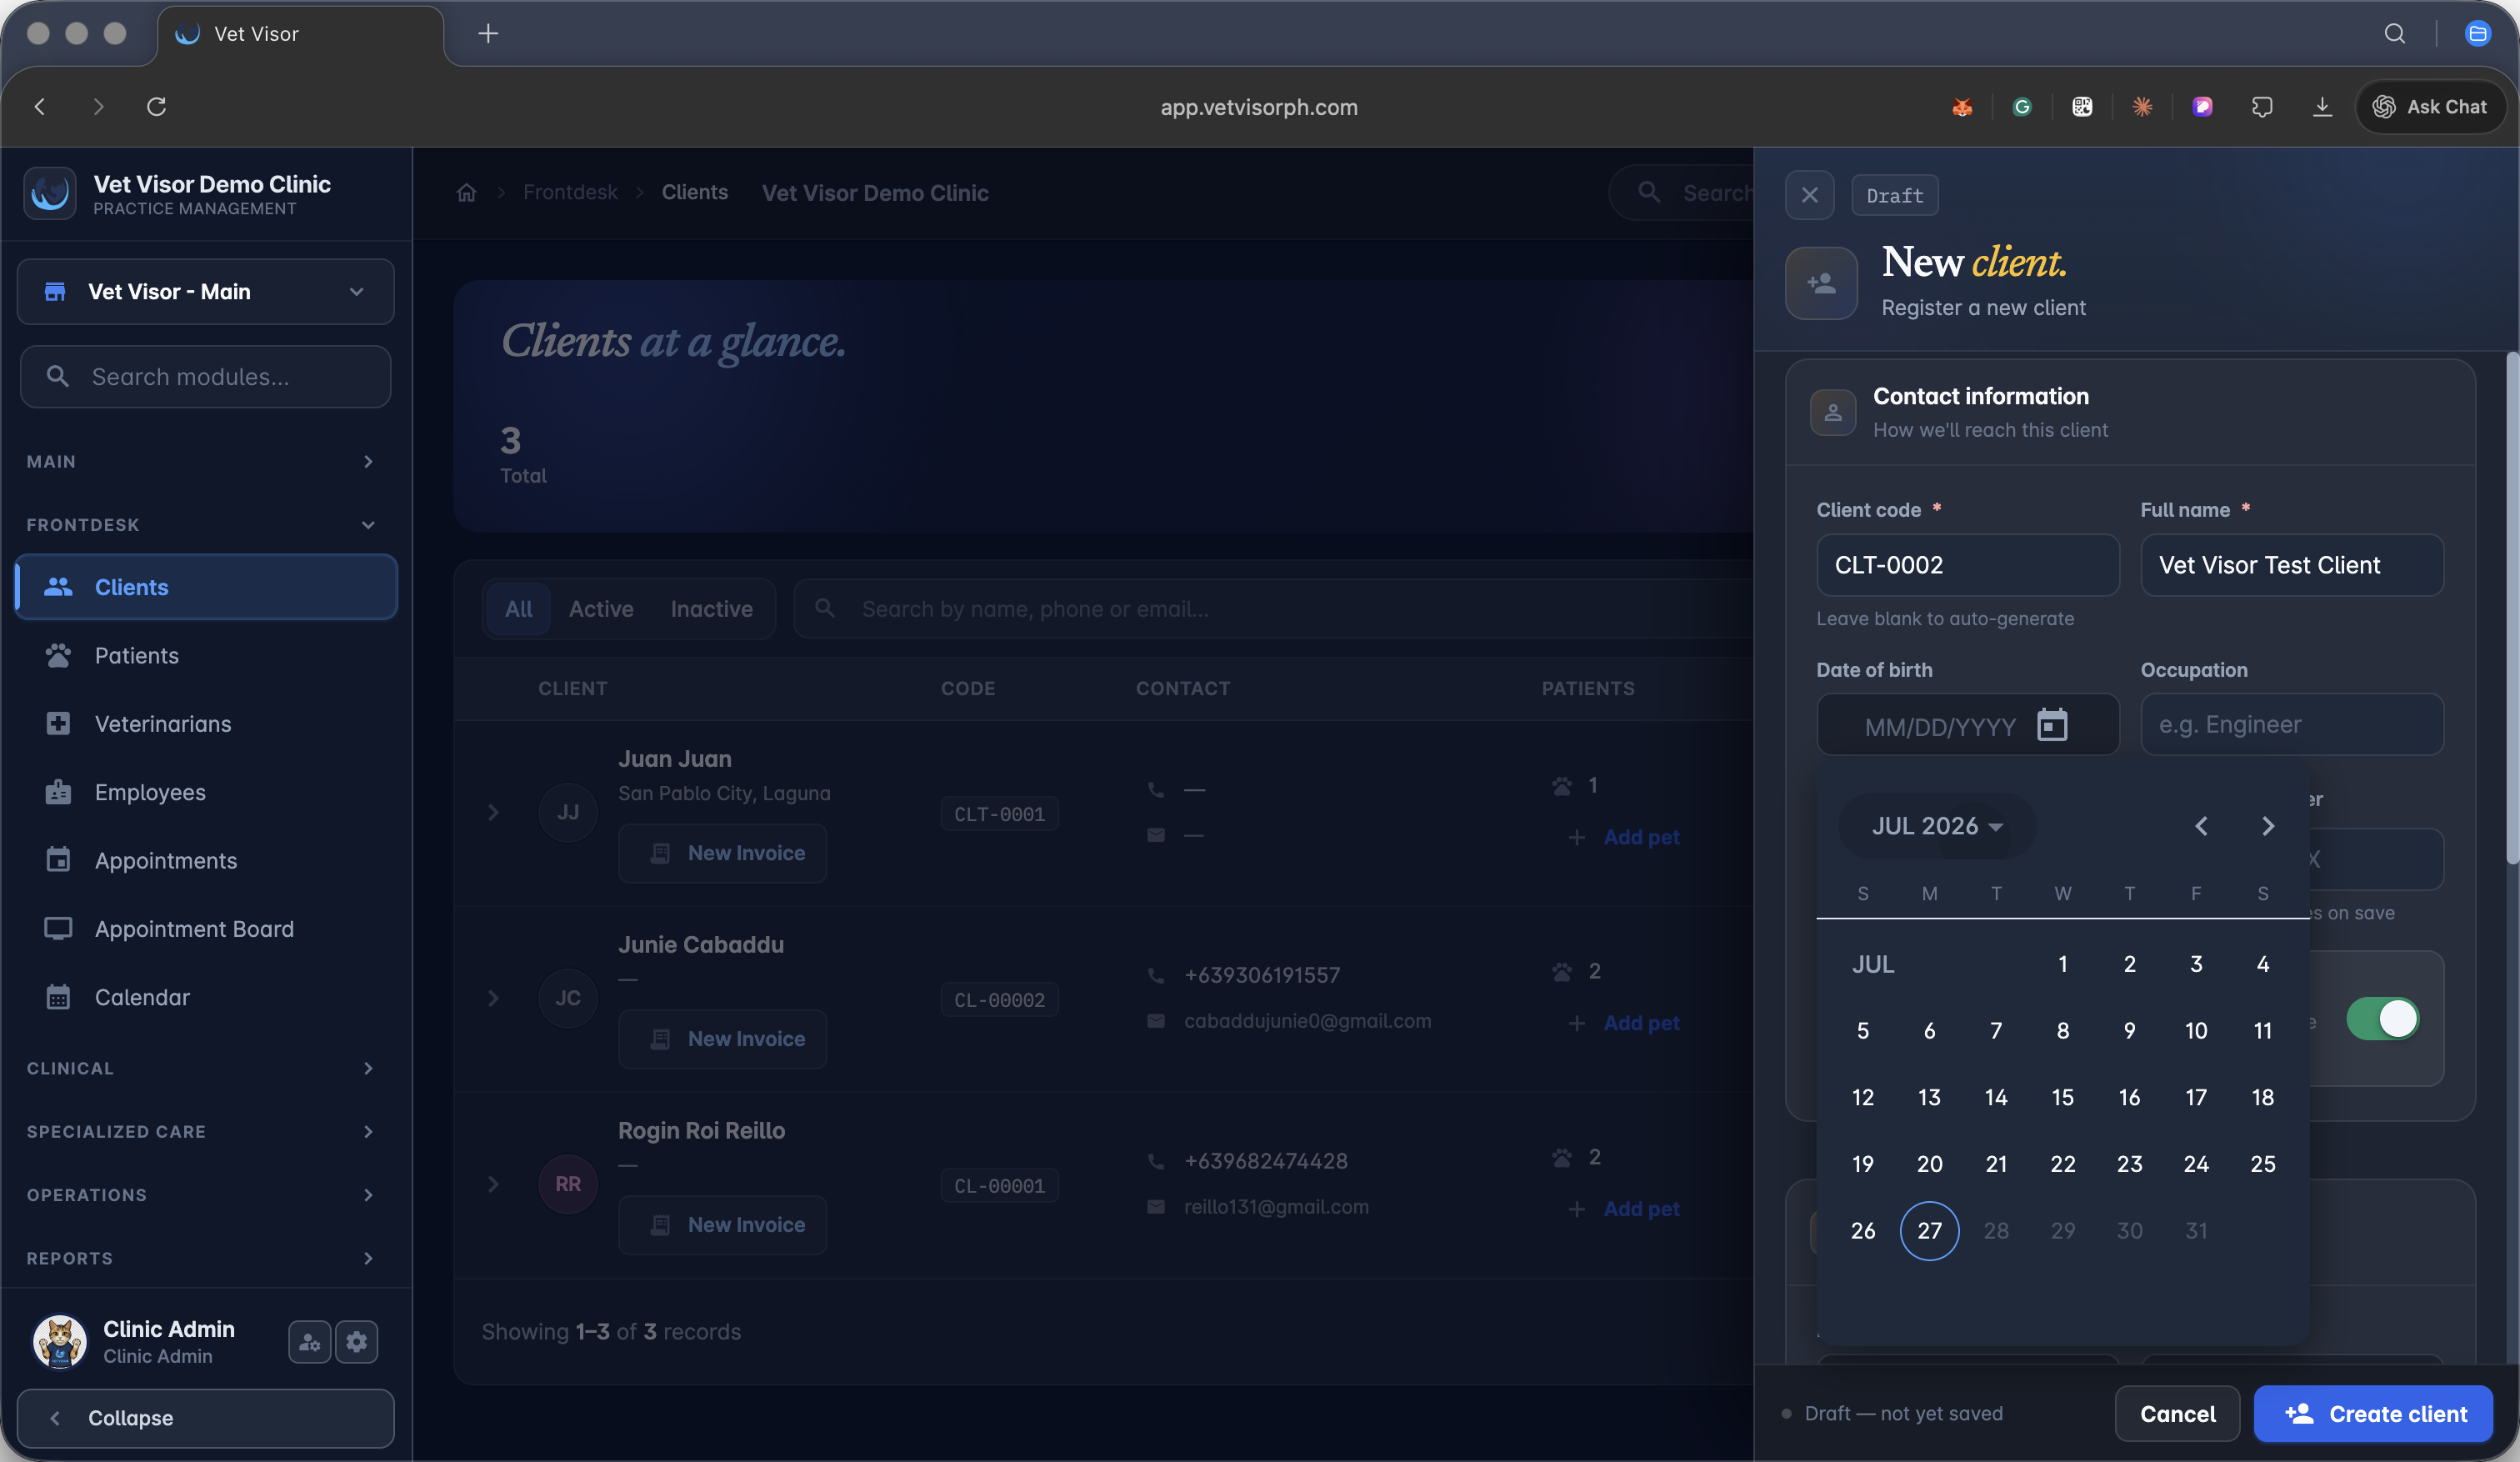Add pet for Rogin Roi Reillo
This screenshot has width=2520, height=1462.
tap(1624, 1209)
